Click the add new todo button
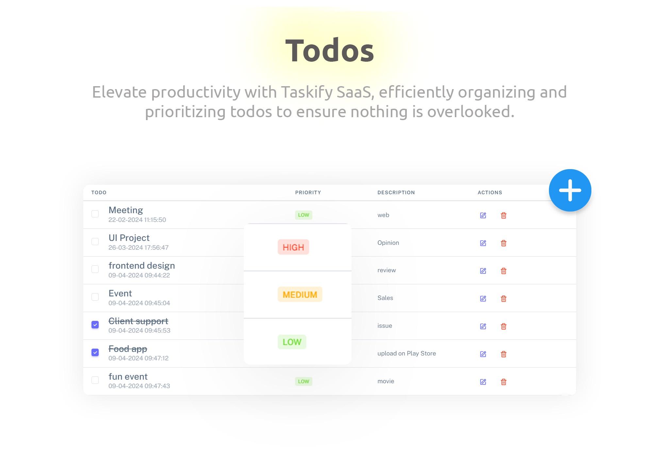660x457 pixels. 570,190
